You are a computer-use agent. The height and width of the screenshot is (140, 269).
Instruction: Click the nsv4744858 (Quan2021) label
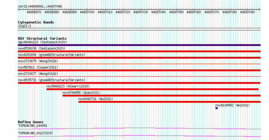tap(81, 93)
